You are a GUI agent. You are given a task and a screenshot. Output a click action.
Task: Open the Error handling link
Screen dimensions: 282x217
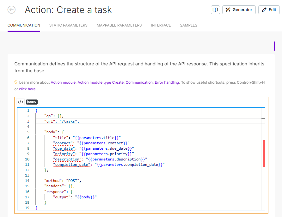(x=167, y=82)
